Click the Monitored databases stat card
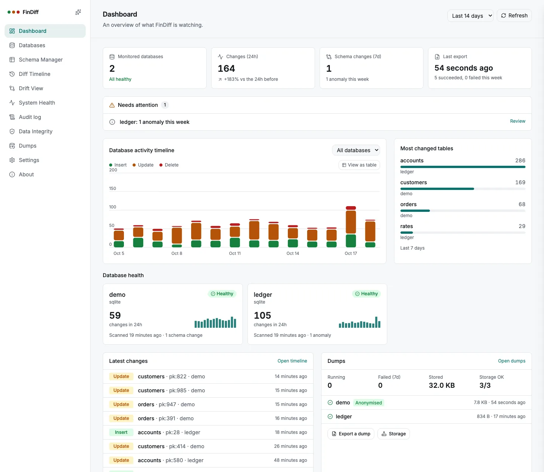Viewport: 544px width, 472px height. (155, 68)
